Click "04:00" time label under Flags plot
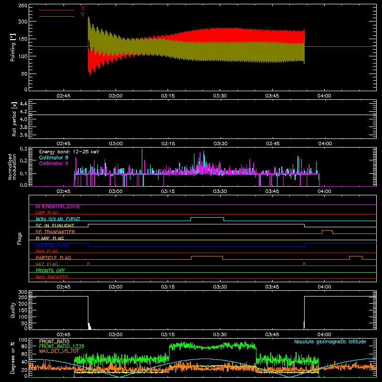This screenshot has height=382, width=382. coord(324,287)
